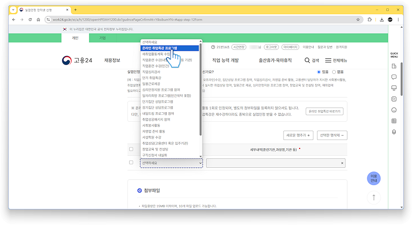Click the 고용24 logo
Image resolution: width=412 pixels, height=225 pixels.
(x=77, y=60)
